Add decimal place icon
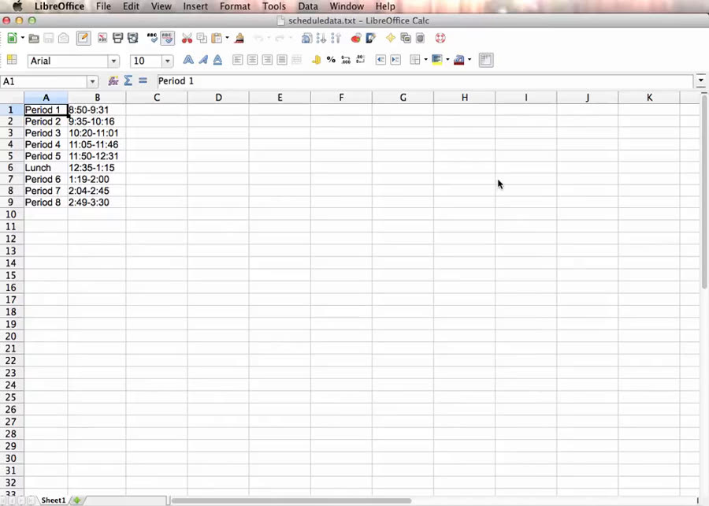The height and width of the screenshot is (506, 709). point(346,60)
